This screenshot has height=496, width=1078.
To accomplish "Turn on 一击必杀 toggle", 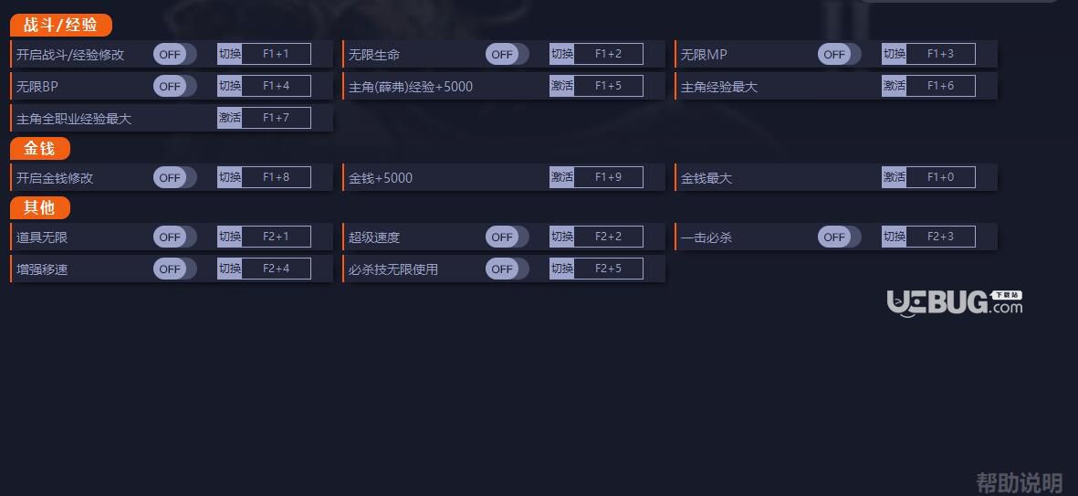I will (x=839, y=237).
